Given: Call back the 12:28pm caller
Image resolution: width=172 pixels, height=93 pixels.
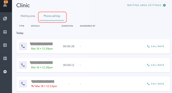Looking at the screenshot, I should pos(156,65).
